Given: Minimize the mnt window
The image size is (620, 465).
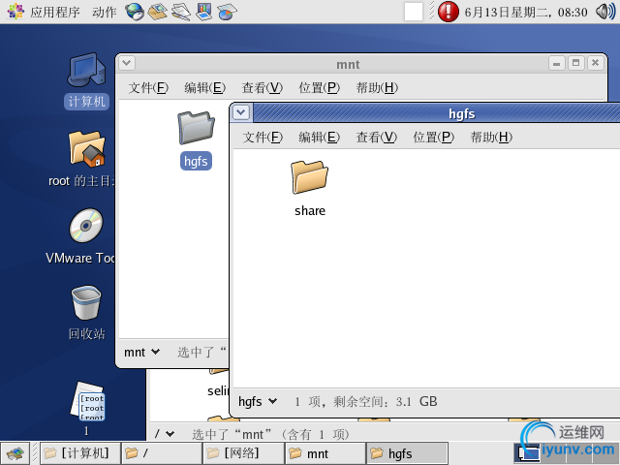Looking at the screenshot, I should [x=556, y=63].
